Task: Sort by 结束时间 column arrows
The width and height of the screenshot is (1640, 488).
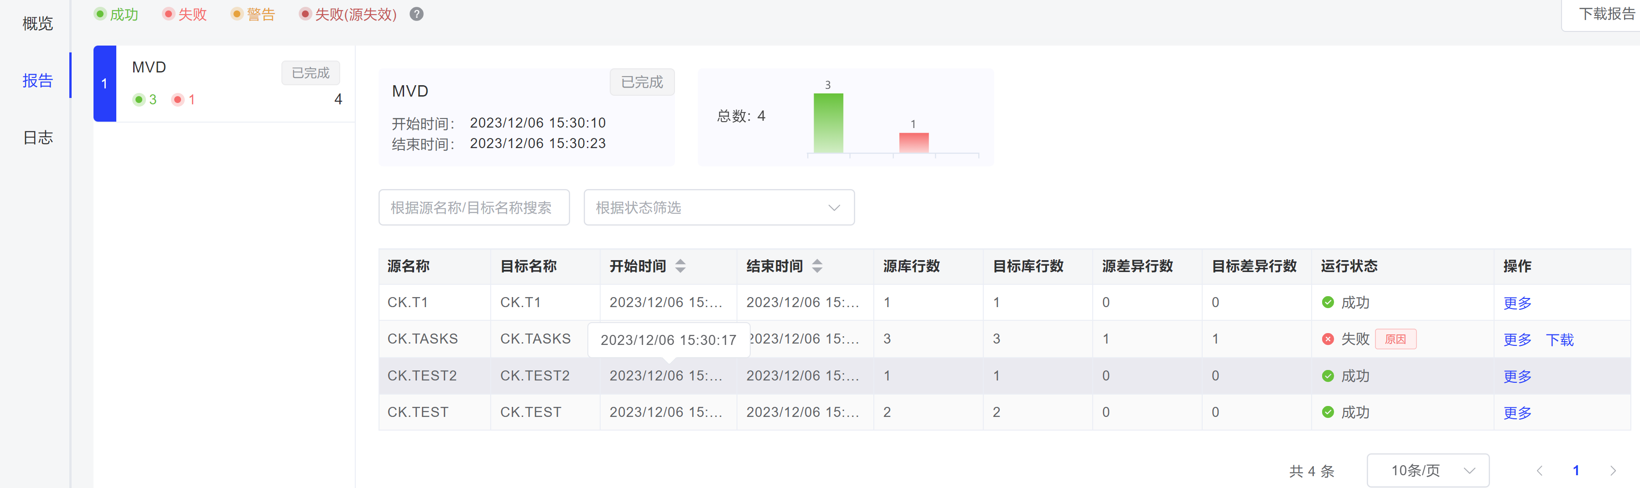Action: coord(817,266)
